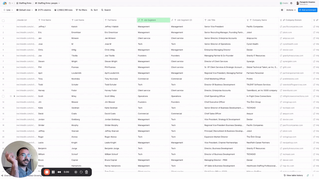Pause the recording

[x=53, y=172]
